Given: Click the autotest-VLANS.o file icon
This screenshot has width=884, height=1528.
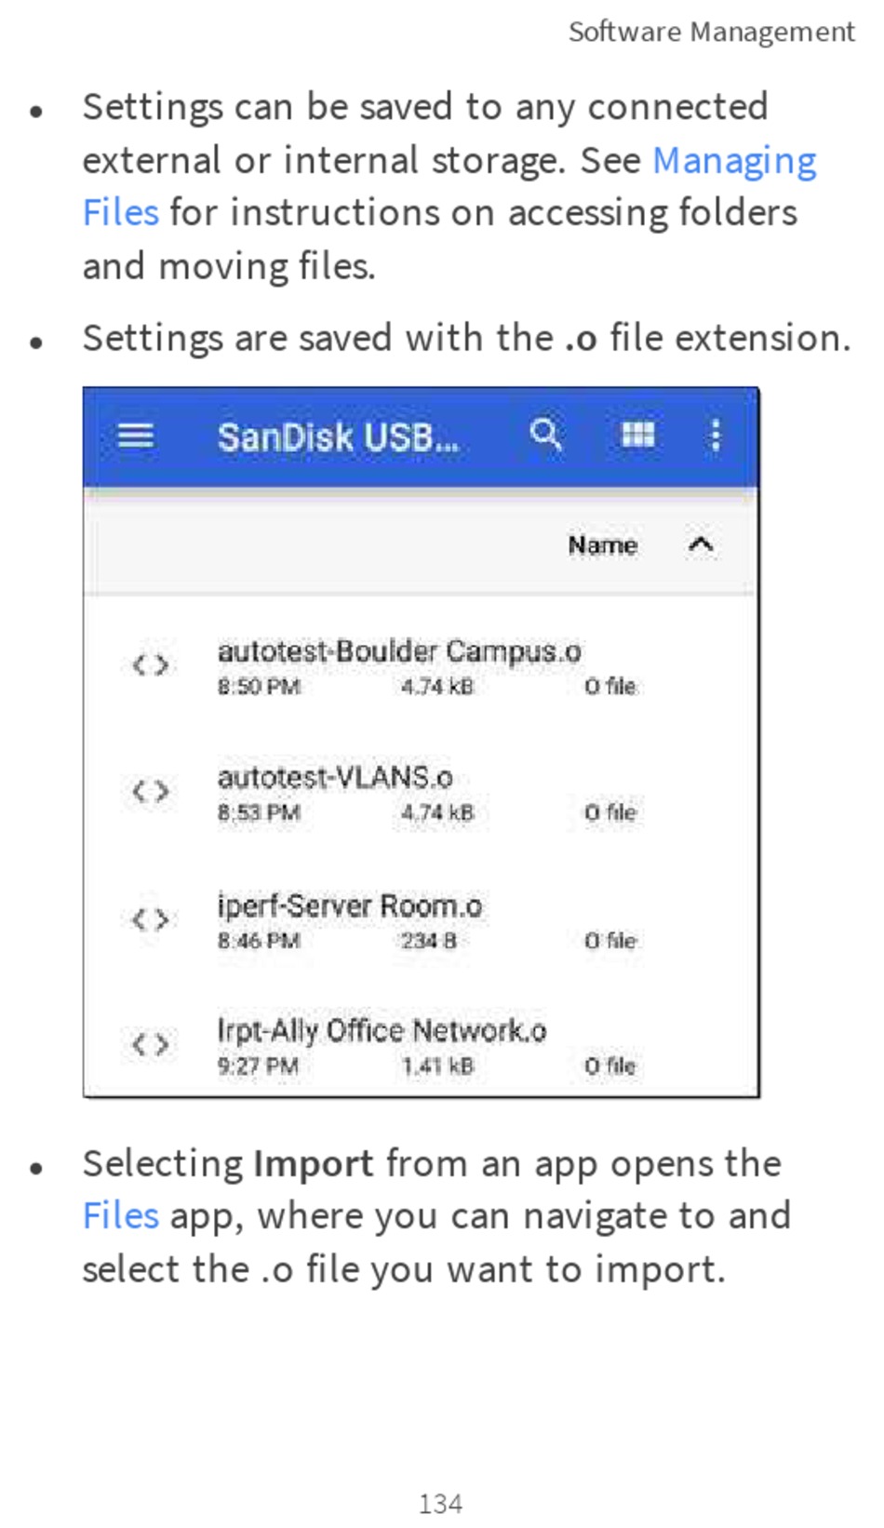Looking at the screenshot, I should (150, 792).
